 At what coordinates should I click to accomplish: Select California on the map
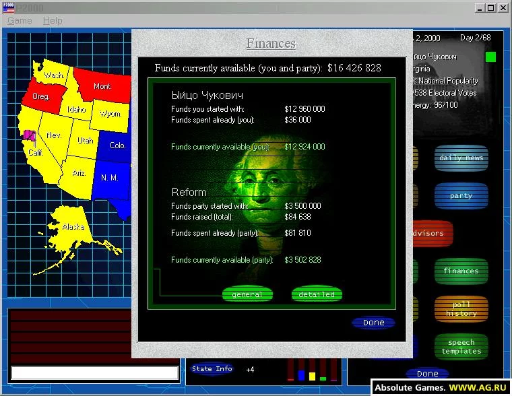(36, 154)
